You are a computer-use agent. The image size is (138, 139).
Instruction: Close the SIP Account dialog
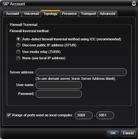tap(134, 4)
